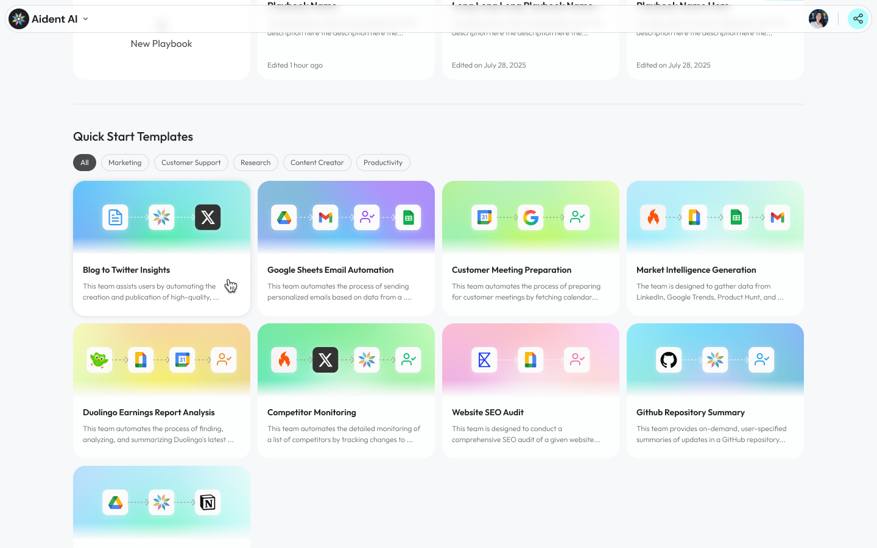877x548 pixels.
Task: Click the Duolingo owl icon
Action: point(99,360)
